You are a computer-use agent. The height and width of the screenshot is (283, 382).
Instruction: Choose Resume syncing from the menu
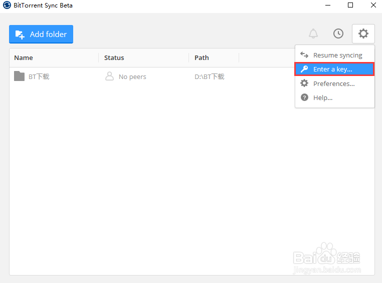(x=334, y=55)
